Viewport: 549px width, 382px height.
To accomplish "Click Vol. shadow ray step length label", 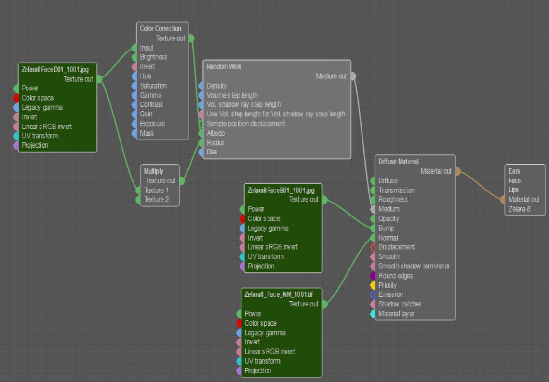I will pyautogui.click(x=244, y=104).
